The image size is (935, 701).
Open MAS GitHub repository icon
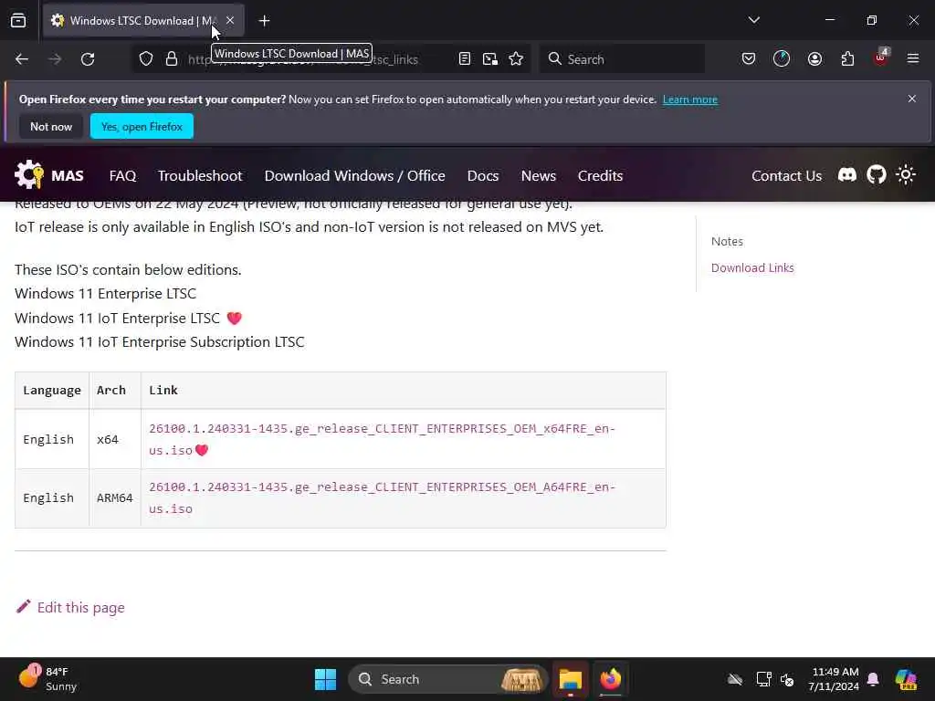(x=876, y=174)
